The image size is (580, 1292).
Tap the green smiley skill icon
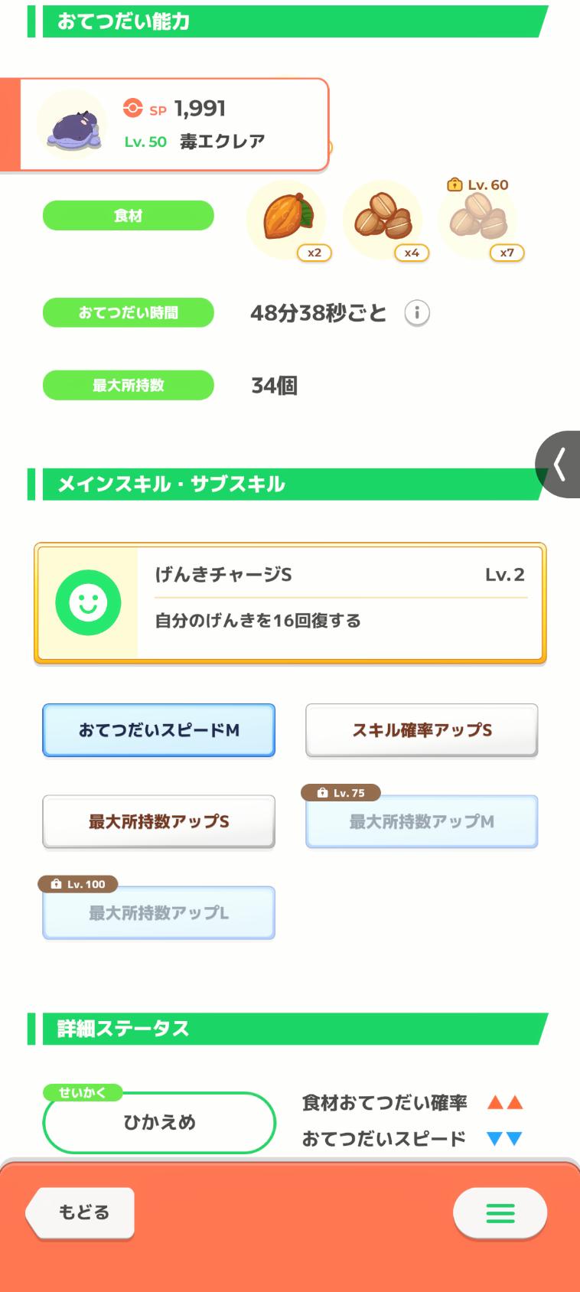point(88,603)
